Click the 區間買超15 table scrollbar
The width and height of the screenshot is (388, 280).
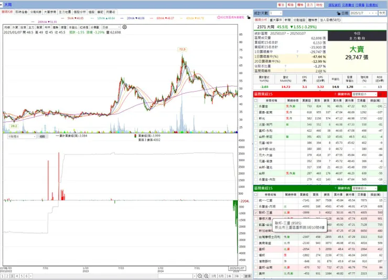[x=385, y=144]
